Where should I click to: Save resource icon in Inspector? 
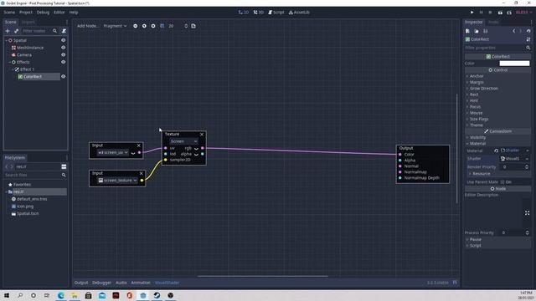click(485, 31)
